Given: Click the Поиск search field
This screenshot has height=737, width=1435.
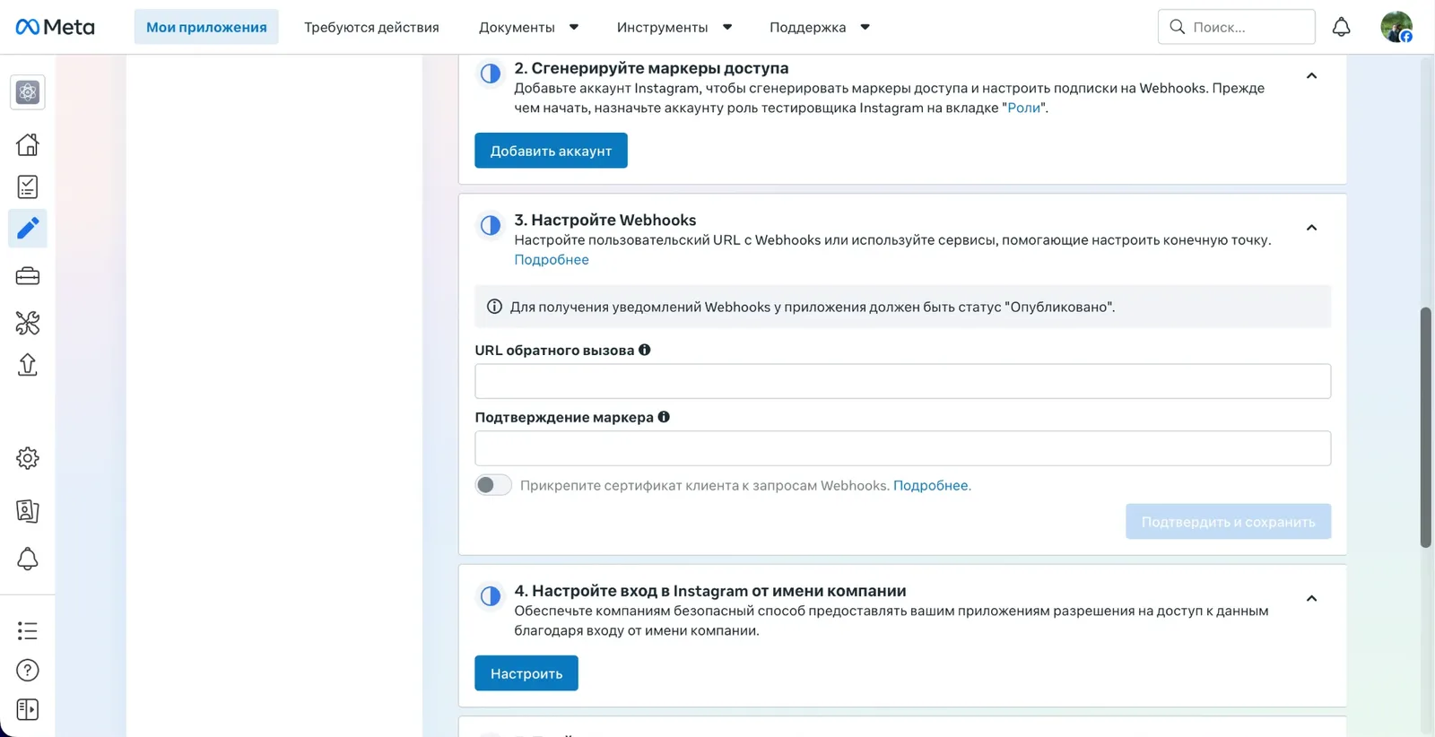Looking at the screenshot, I should [1236, 27].
